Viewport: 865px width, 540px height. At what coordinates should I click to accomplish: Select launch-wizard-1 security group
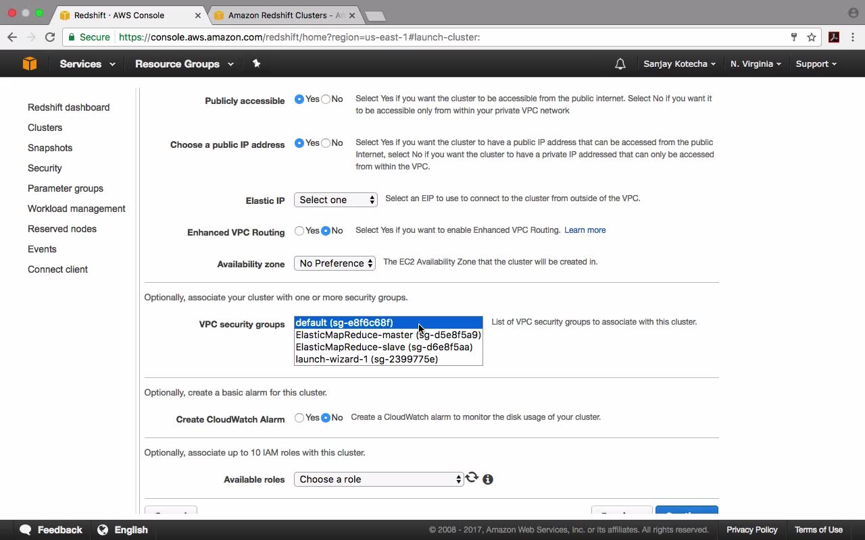(x=389, y=359)
